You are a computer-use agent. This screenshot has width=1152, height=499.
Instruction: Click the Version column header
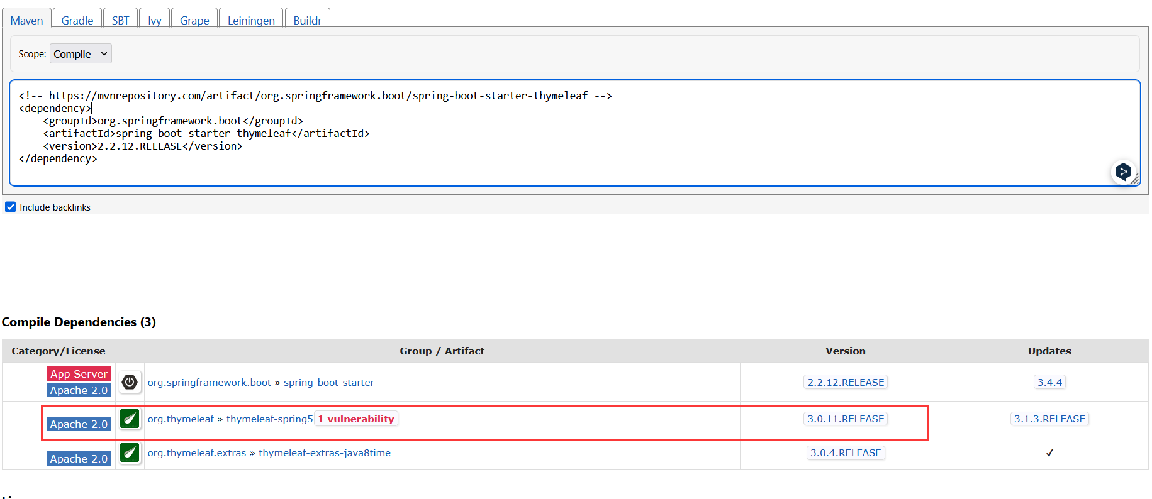[846, 351]
